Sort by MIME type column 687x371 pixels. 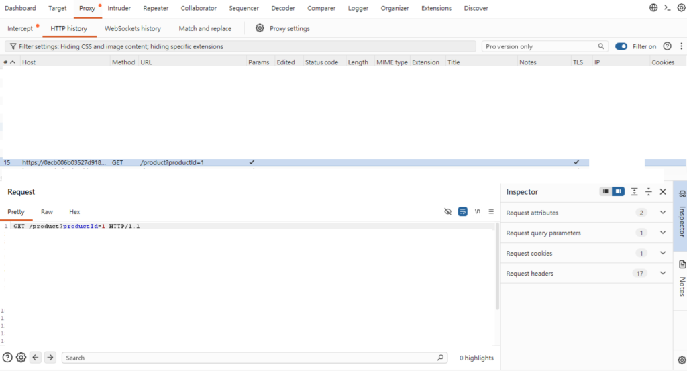392,62
